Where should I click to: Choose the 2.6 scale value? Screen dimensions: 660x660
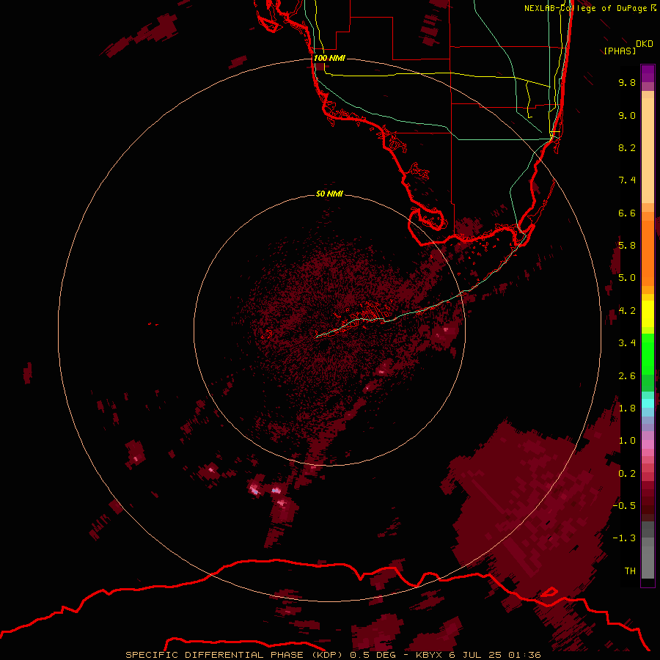(627, 376)
